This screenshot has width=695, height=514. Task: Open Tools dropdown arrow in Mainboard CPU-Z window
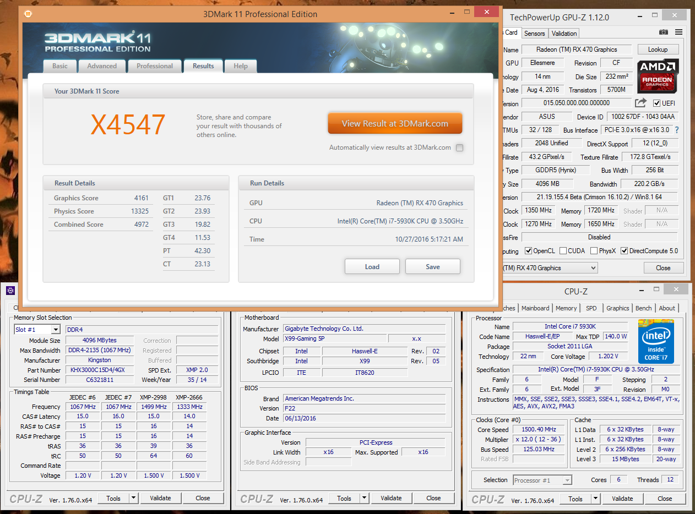[x=364, y=498]
